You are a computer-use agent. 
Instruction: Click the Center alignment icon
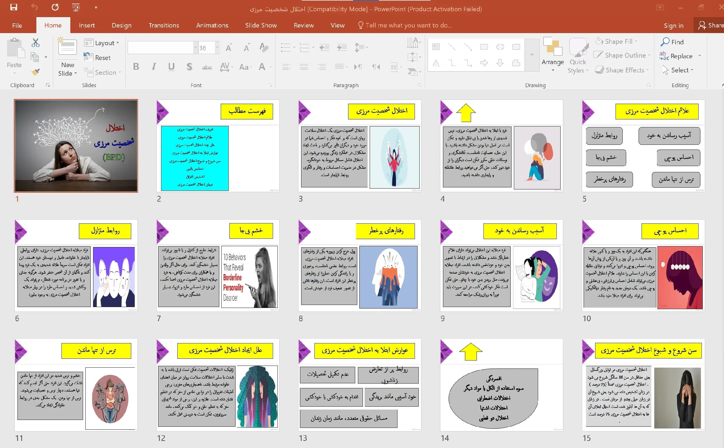(304, 67)
